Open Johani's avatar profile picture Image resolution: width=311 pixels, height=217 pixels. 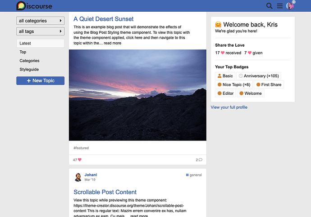(x=78, y=177)
